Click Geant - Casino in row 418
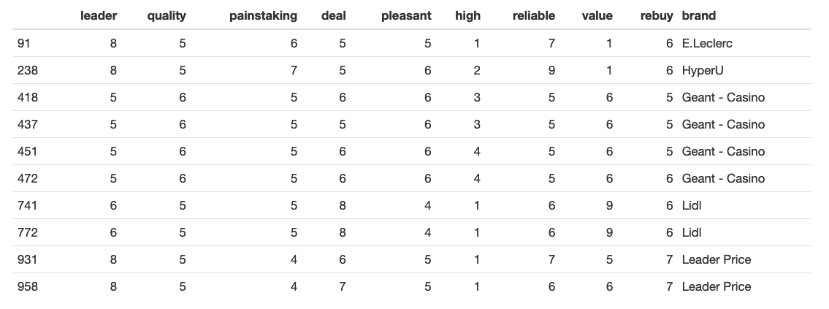 point(723,97)
